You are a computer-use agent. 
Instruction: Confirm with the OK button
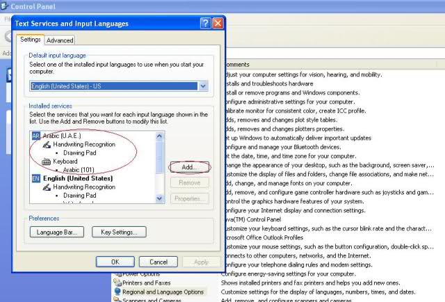pos(115,262)
